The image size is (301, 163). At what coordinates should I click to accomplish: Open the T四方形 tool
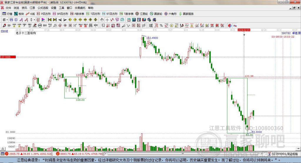[93, 14]
